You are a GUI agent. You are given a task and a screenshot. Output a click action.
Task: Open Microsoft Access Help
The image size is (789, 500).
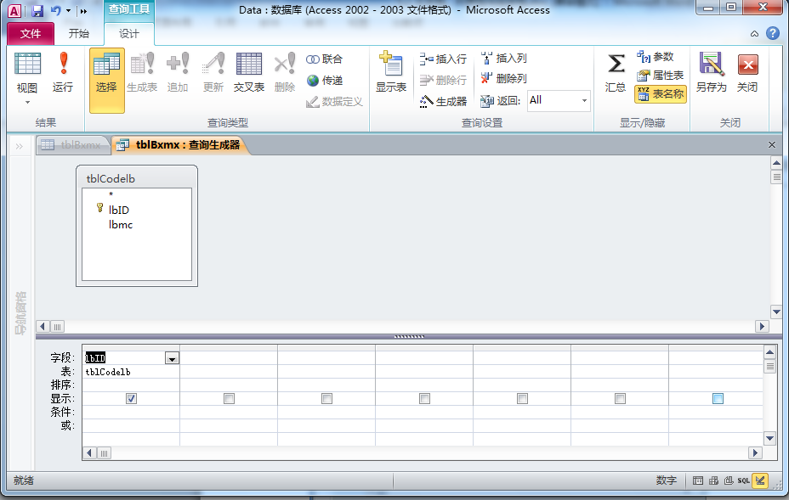coord(773,34)
